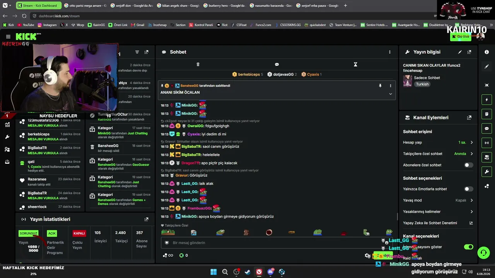Expand the pinned message chevron
Viewport: 495px width, 278px height.
[390, 94]
